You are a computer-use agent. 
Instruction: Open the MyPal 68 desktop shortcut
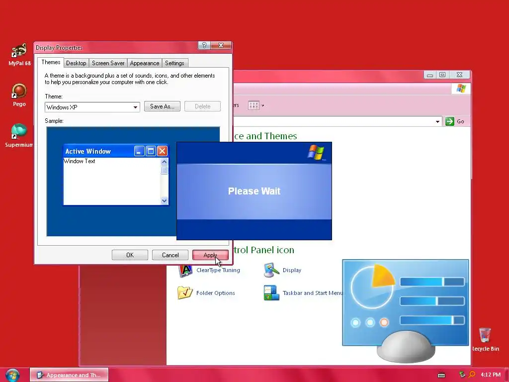coord(19,55)
